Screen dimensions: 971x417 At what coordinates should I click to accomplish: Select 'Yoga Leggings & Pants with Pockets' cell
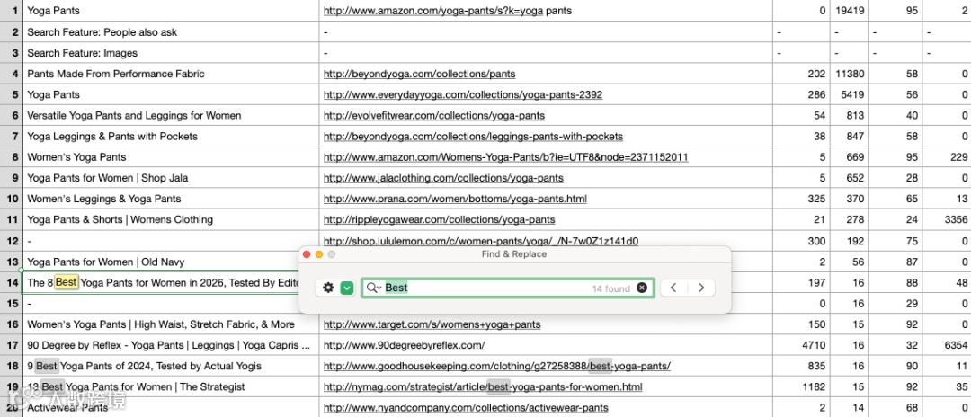pyautogui.click(x=171, y=136)
